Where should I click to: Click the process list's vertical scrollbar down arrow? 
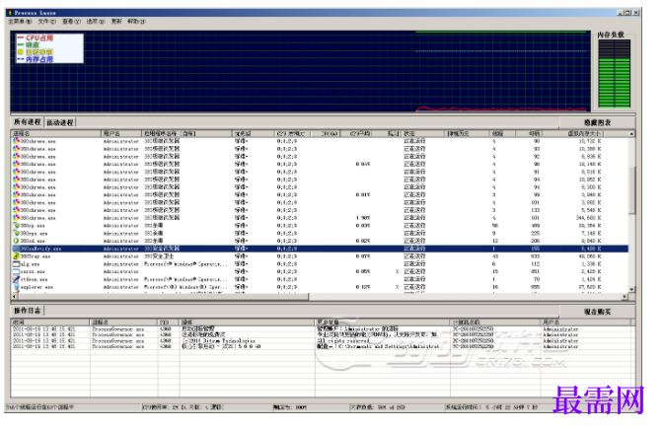(631, 289)
